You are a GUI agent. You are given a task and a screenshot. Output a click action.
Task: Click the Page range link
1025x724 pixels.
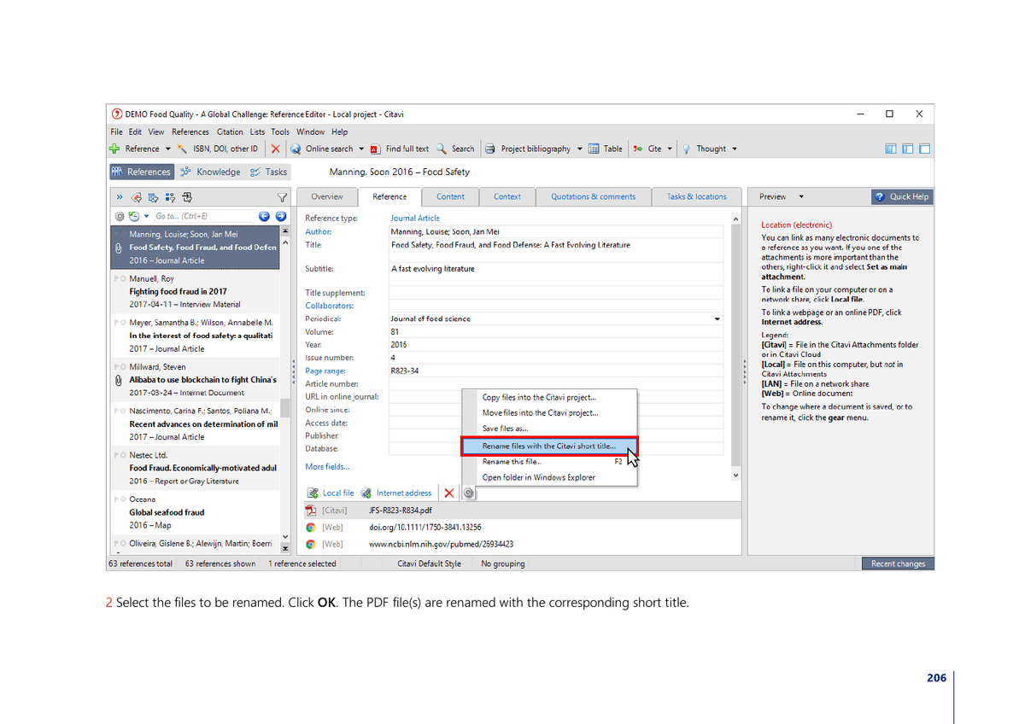point(325,371)
